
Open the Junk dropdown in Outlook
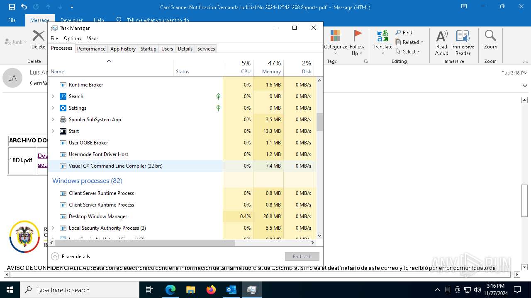click(x=16, y=42)
